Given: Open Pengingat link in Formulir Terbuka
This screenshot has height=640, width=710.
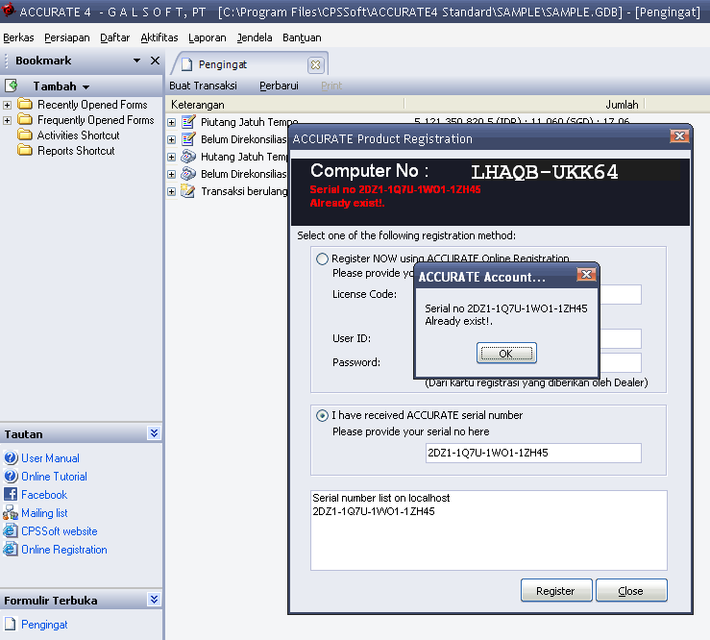Looking at the screenshot, I should 44,625.
